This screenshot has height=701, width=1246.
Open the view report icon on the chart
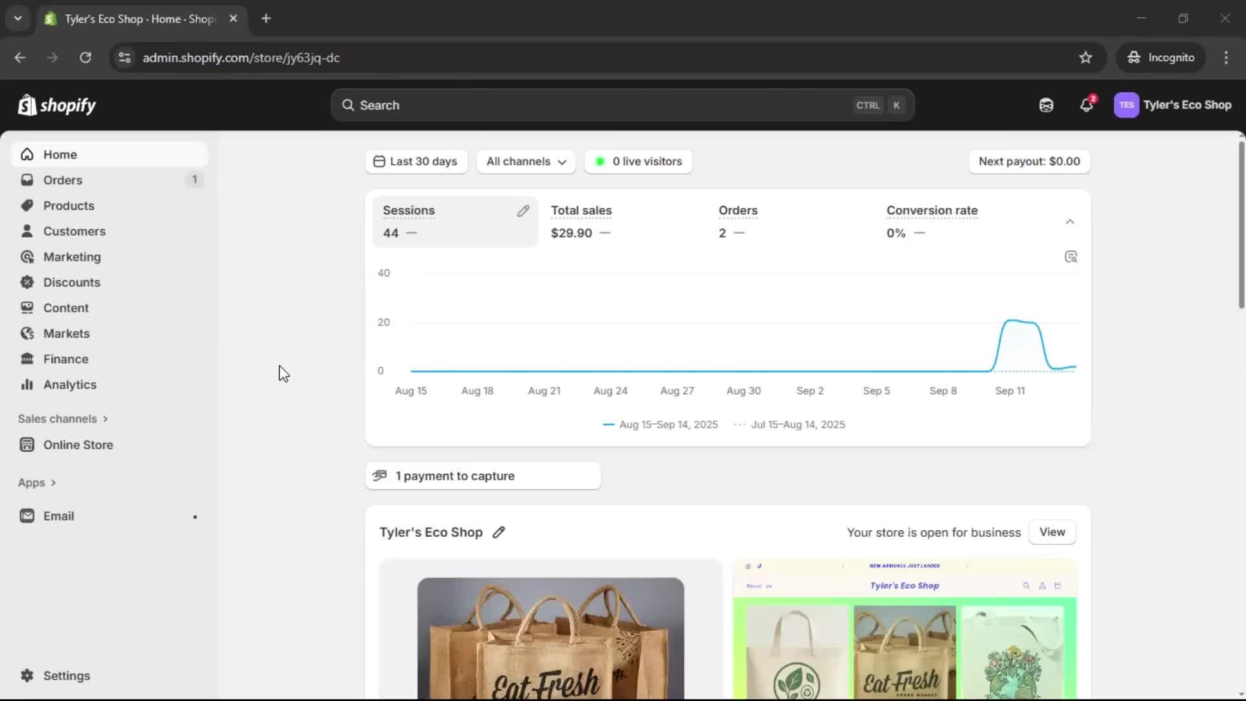click(x=1071, y=256)
